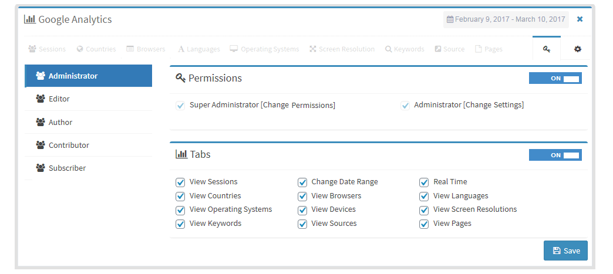Switch to the Languages tab
613x274 pixels.
199,49
